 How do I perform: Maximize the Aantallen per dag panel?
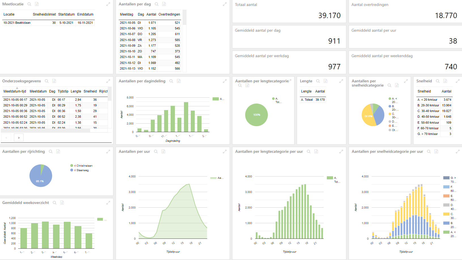point(224,4)
